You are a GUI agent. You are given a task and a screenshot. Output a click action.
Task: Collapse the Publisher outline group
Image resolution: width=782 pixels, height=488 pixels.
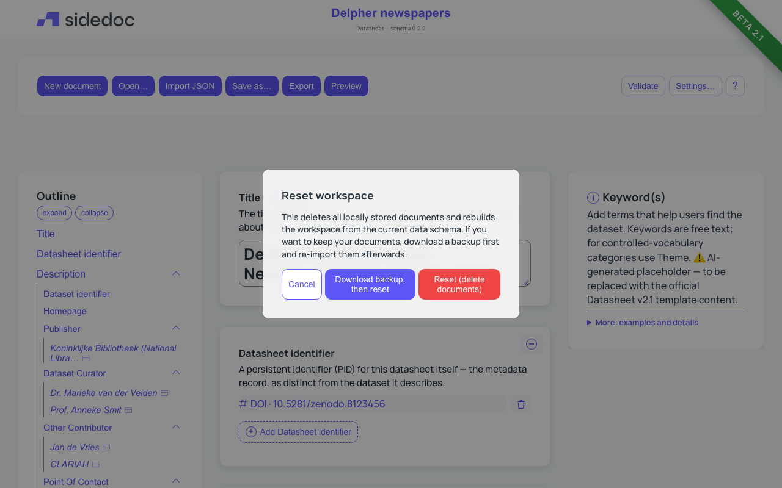coord(176,329)
